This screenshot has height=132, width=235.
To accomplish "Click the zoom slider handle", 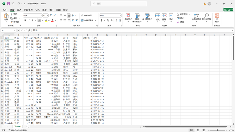I will pos(217,130).
